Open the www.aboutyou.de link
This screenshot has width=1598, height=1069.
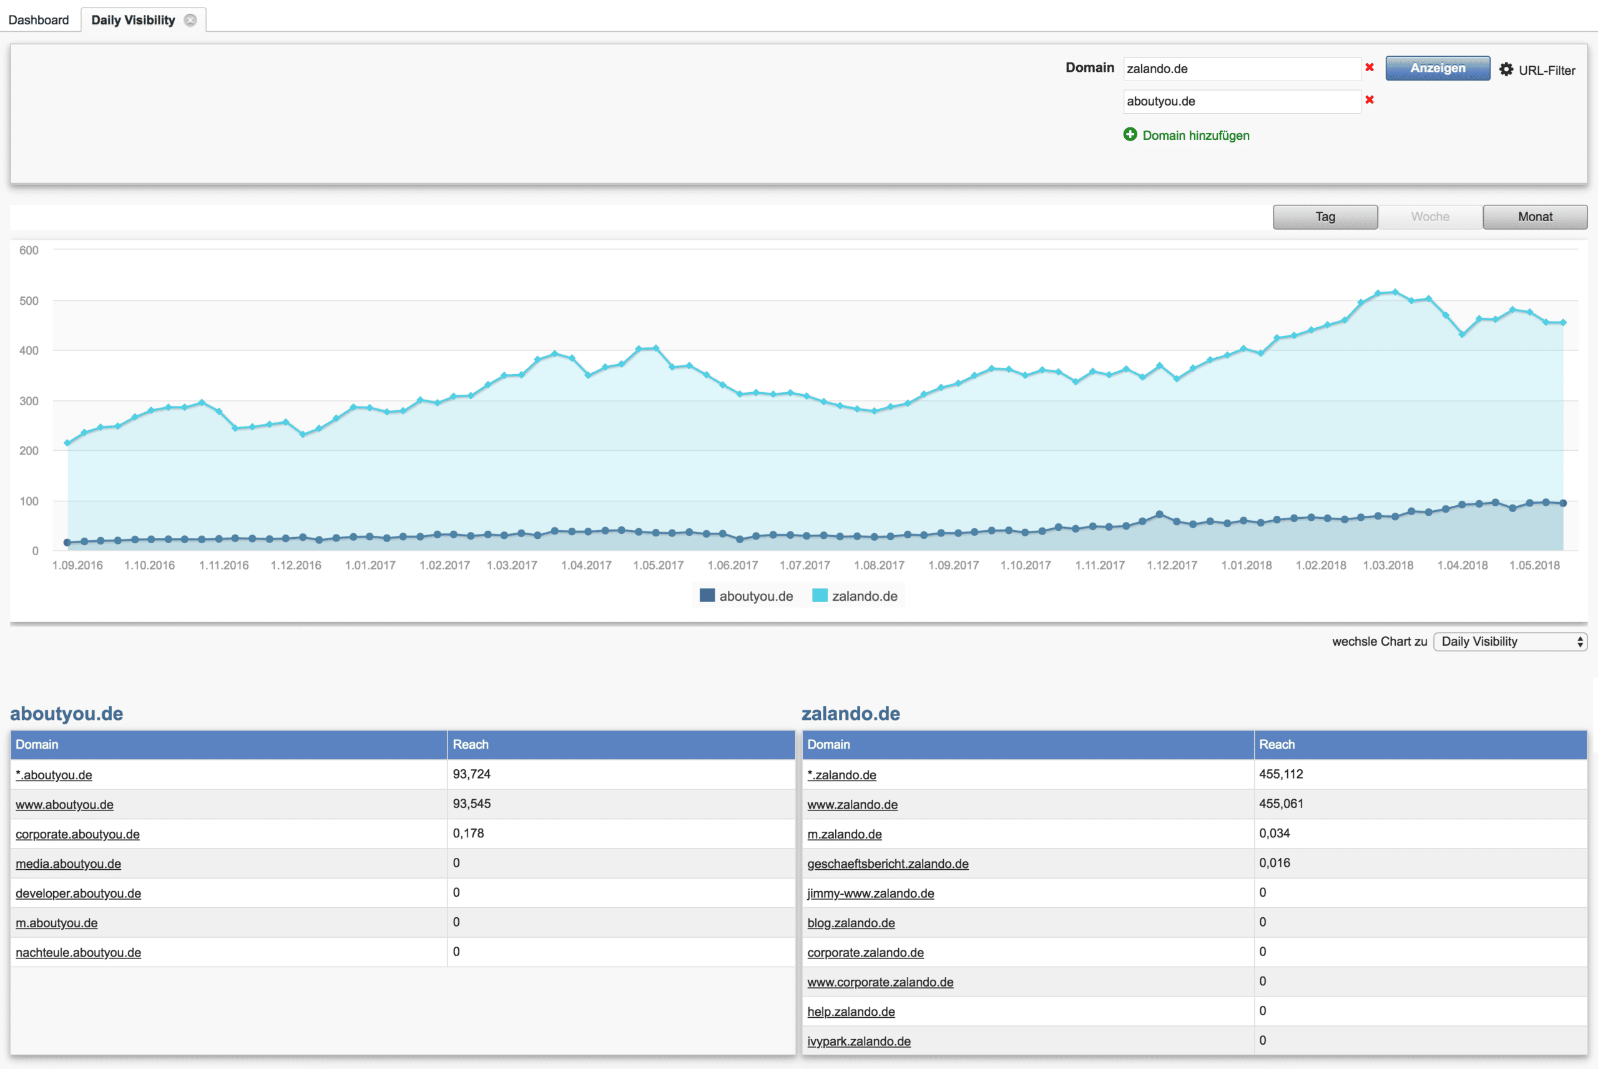pyautogui.click(x=65, y=804)
